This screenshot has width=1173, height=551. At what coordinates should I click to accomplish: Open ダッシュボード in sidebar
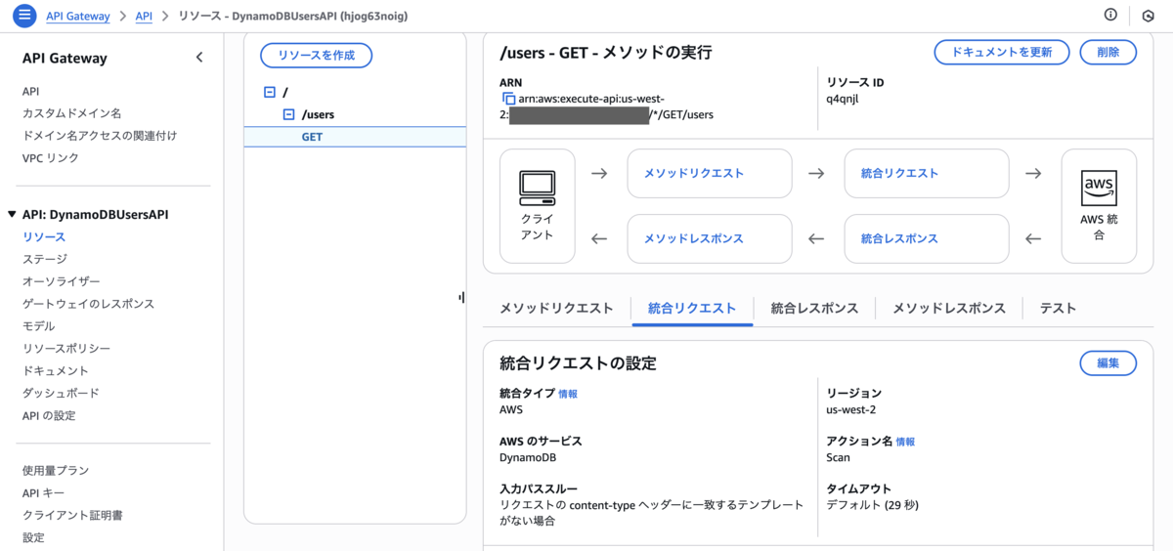pyautogui.click(x=61, y=394)
